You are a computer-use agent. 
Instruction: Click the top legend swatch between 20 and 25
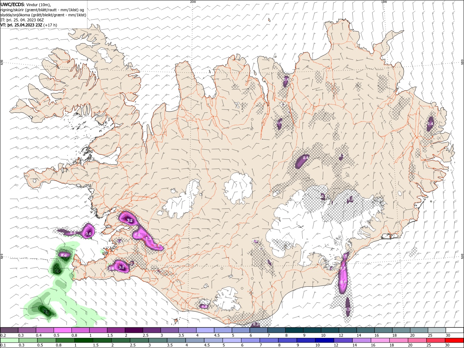coord(418,330)
